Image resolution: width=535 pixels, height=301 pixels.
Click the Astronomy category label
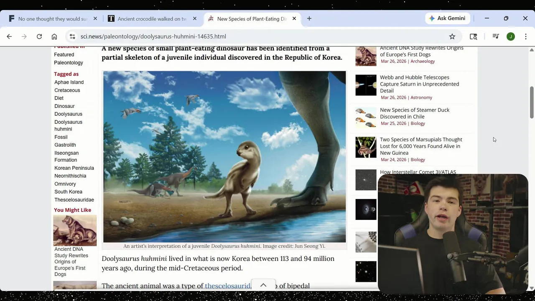pos(421,97)
